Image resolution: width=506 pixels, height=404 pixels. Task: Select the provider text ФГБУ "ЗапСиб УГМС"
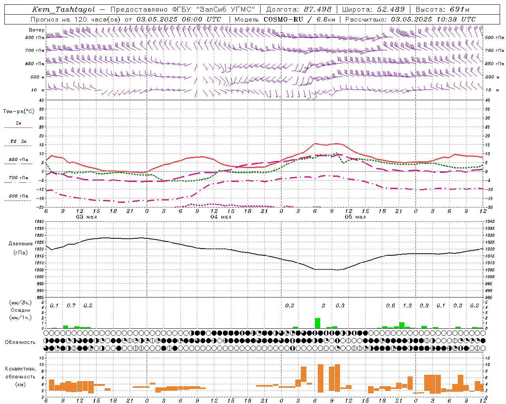pos(214,9)
